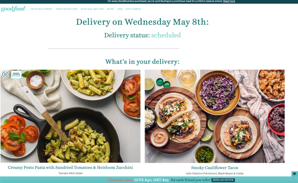
Task: Open Gift Cards in navigation
Action: click(x=133, y=9)
